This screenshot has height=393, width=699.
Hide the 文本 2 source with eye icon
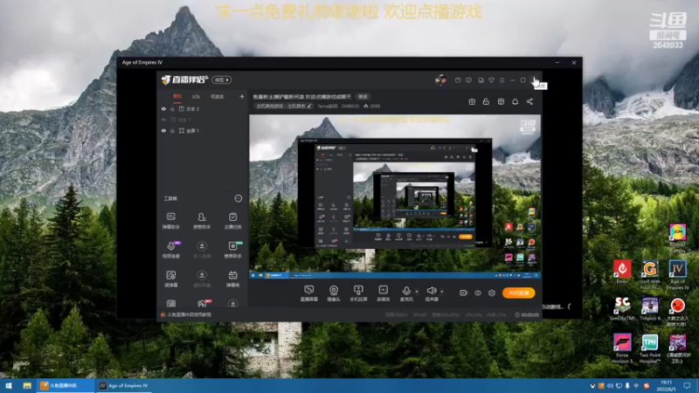click(x=163, y=109)
